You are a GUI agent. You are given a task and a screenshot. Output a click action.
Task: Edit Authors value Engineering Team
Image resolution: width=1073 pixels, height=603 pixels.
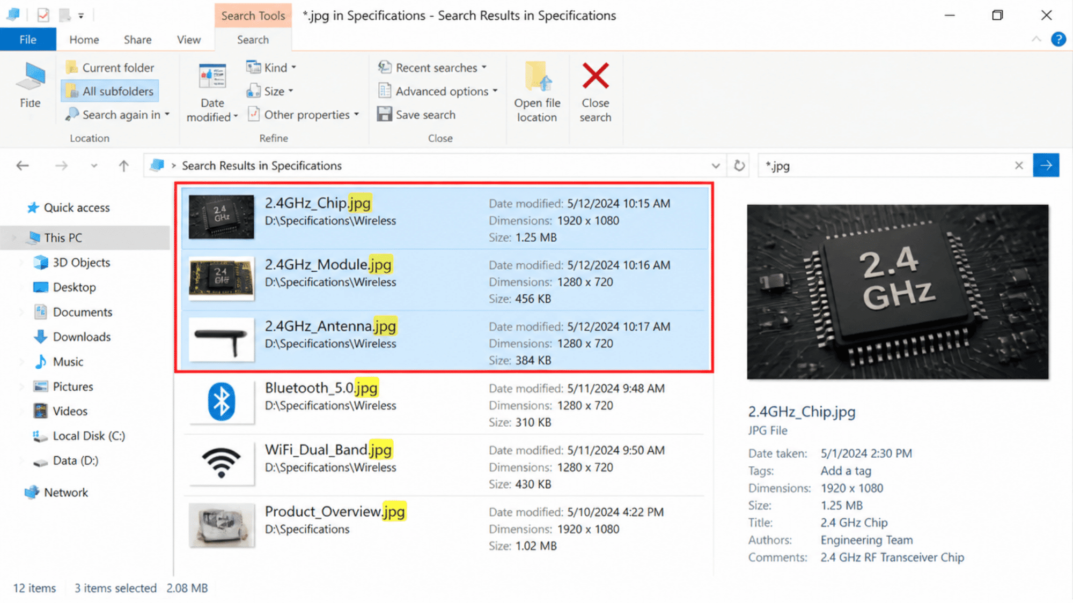(866, 540)
